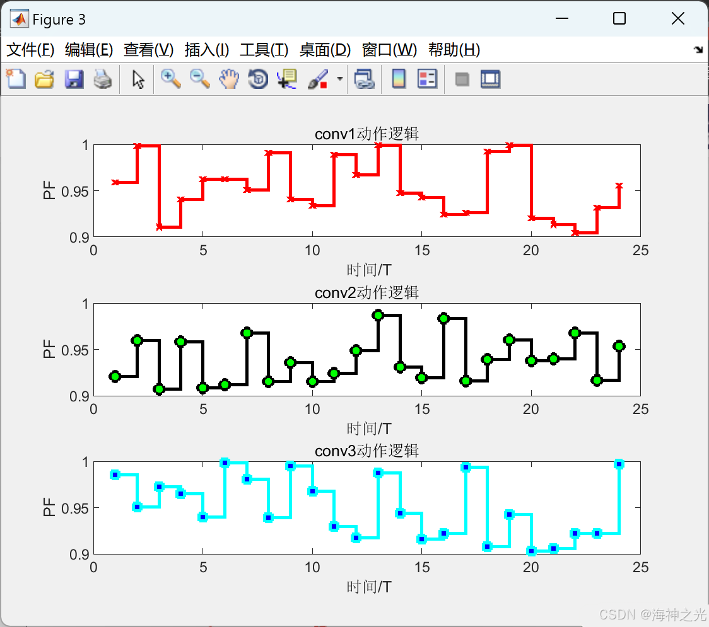Screen dimensions: 709x627
Task: Open the 桌面(D) menu
Action: pos(325,50)
